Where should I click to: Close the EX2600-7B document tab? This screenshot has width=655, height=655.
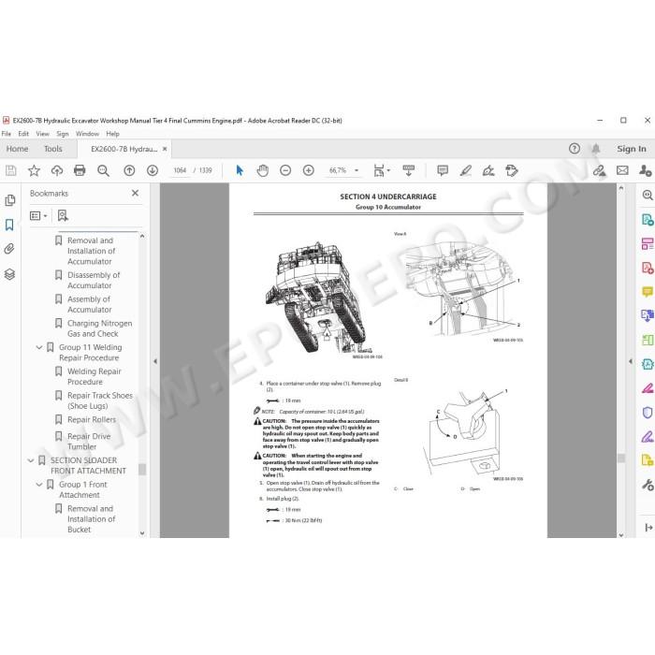point(165,149)
